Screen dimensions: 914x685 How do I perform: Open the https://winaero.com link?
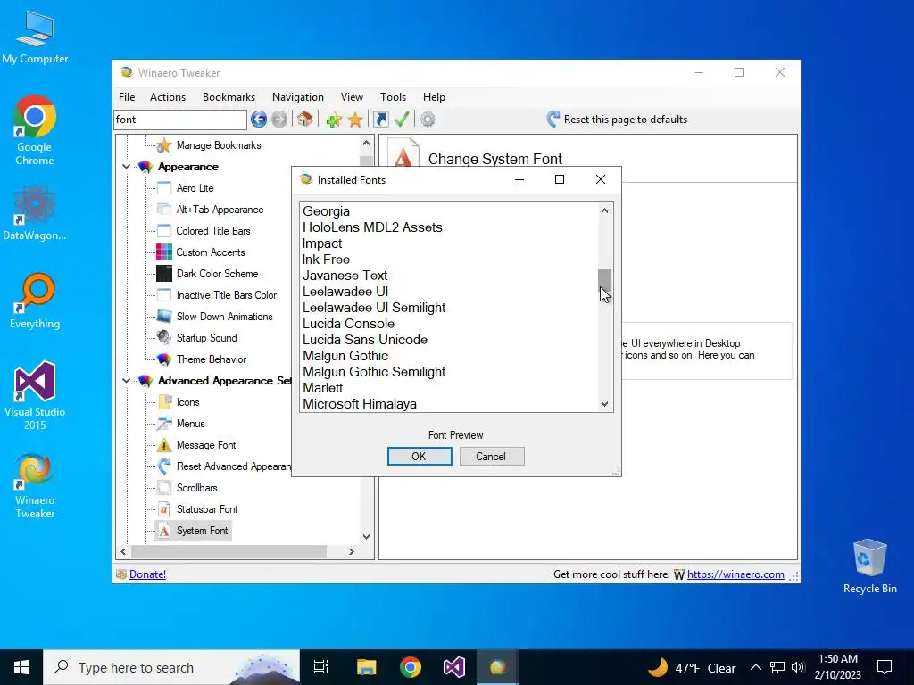(x=735, y=574)
